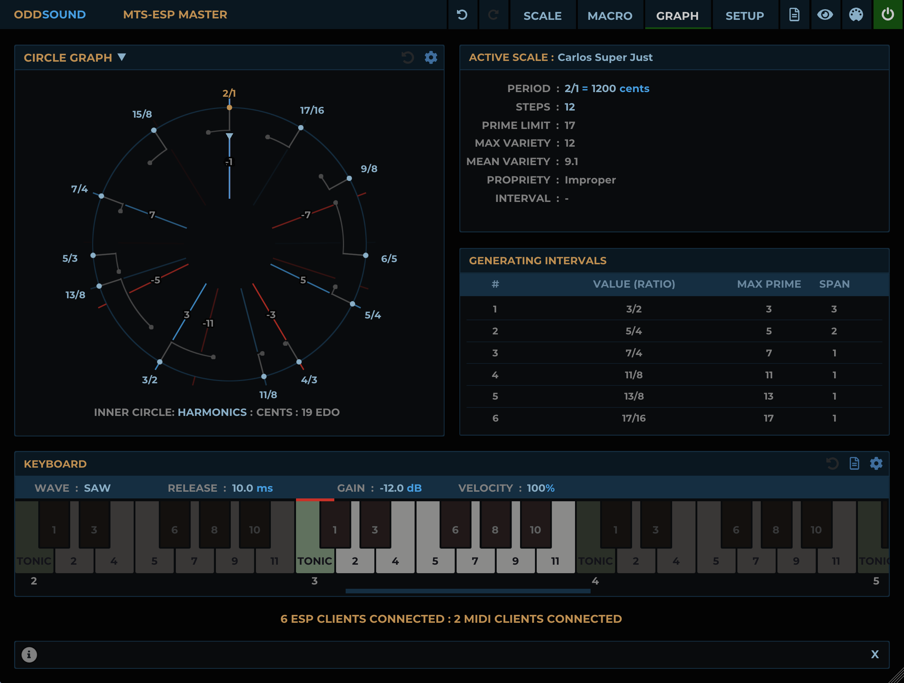
Task: Toggle the eye tuning display icon
Action: [825, 15]
